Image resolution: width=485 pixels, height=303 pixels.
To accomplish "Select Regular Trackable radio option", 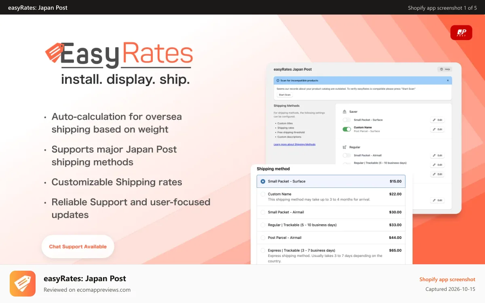I will point(263,225).
